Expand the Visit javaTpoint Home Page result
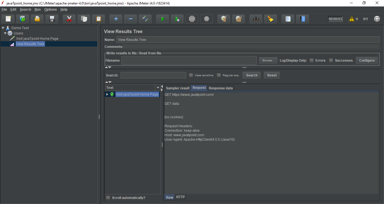The height and width of the screenshot is (204, 384). (107, 94)
